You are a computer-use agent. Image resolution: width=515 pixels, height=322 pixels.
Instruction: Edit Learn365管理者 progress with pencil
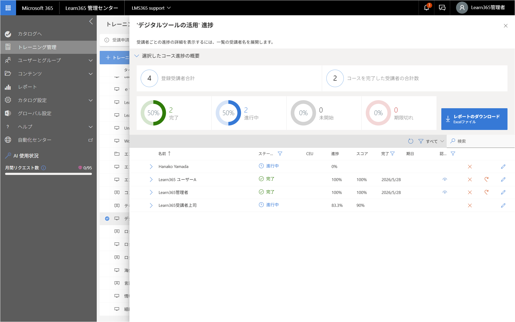[503, 192]
